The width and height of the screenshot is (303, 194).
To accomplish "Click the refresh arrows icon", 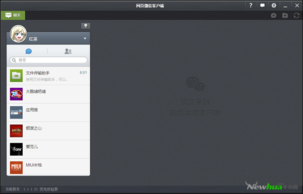I will 296,16.
